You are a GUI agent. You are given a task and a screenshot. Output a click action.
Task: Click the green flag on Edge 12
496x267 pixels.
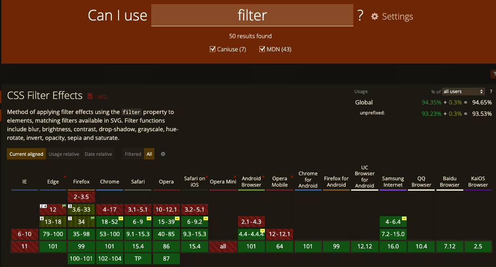[x=64, y=206]
